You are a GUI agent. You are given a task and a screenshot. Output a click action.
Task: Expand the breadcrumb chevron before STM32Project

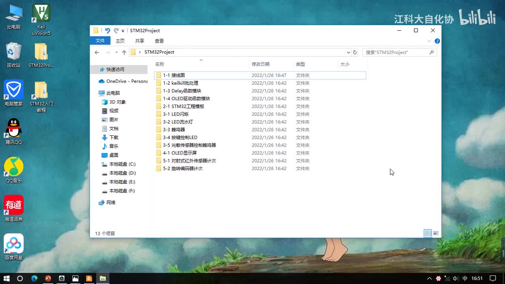[140, 52]
